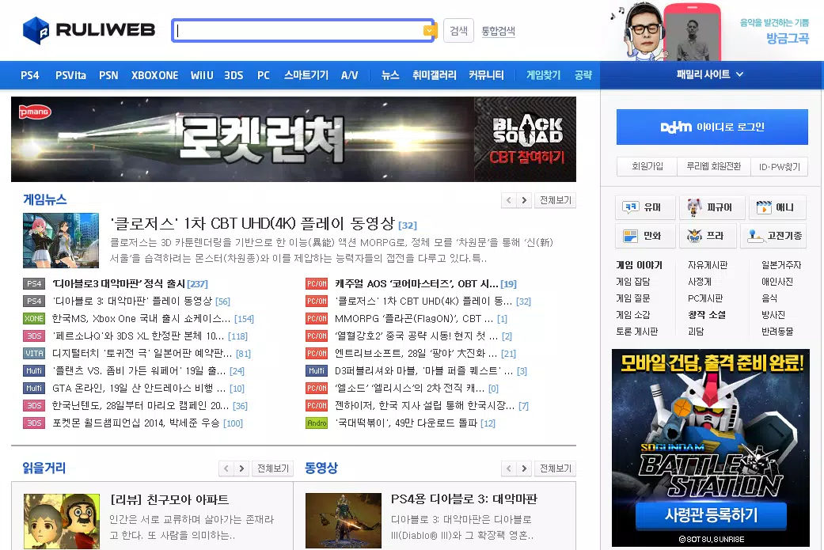
Task: Click the Multi tag beside D3퍼블리셔 article
Action: coord(317,371)
